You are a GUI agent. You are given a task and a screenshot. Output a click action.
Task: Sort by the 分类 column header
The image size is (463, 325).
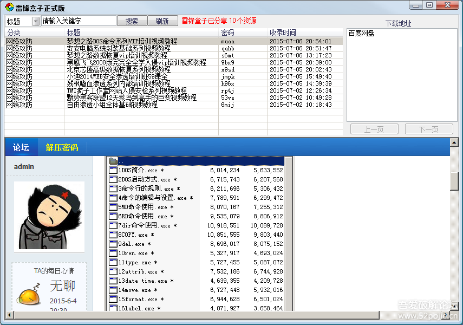[34, 32]
